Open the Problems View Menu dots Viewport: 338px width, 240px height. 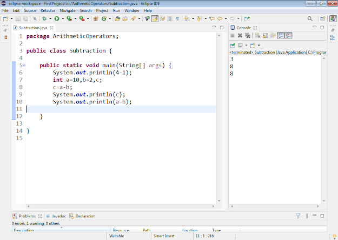[x=307, y=216]
